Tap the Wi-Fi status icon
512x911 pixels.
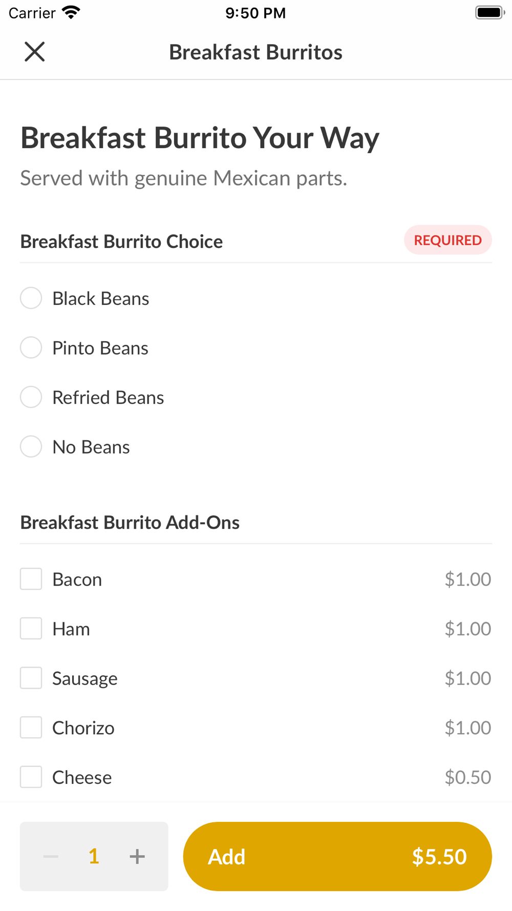tap(71, 12)
